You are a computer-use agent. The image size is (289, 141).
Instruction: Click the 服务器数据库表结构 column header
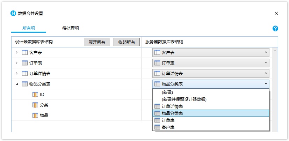pyautogui.click(x=164, y=42)
